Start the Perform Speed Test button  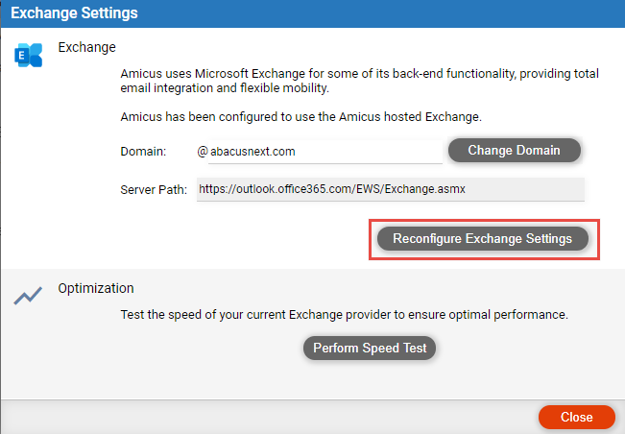tap(370, 348)
